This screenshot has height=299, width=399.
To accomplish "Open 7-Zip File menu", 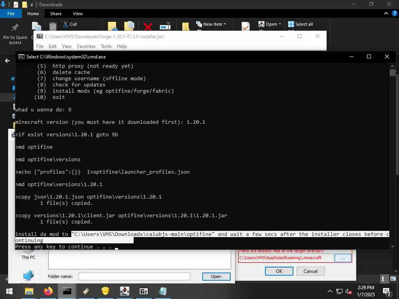I will click(x=40, y=46).
